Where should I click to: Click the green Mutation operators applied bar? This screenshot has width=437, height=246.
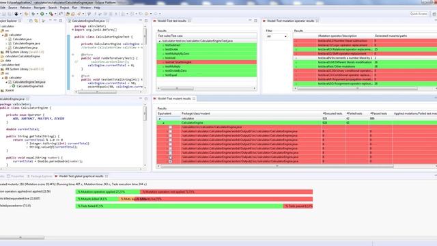(x=108, y=191)
